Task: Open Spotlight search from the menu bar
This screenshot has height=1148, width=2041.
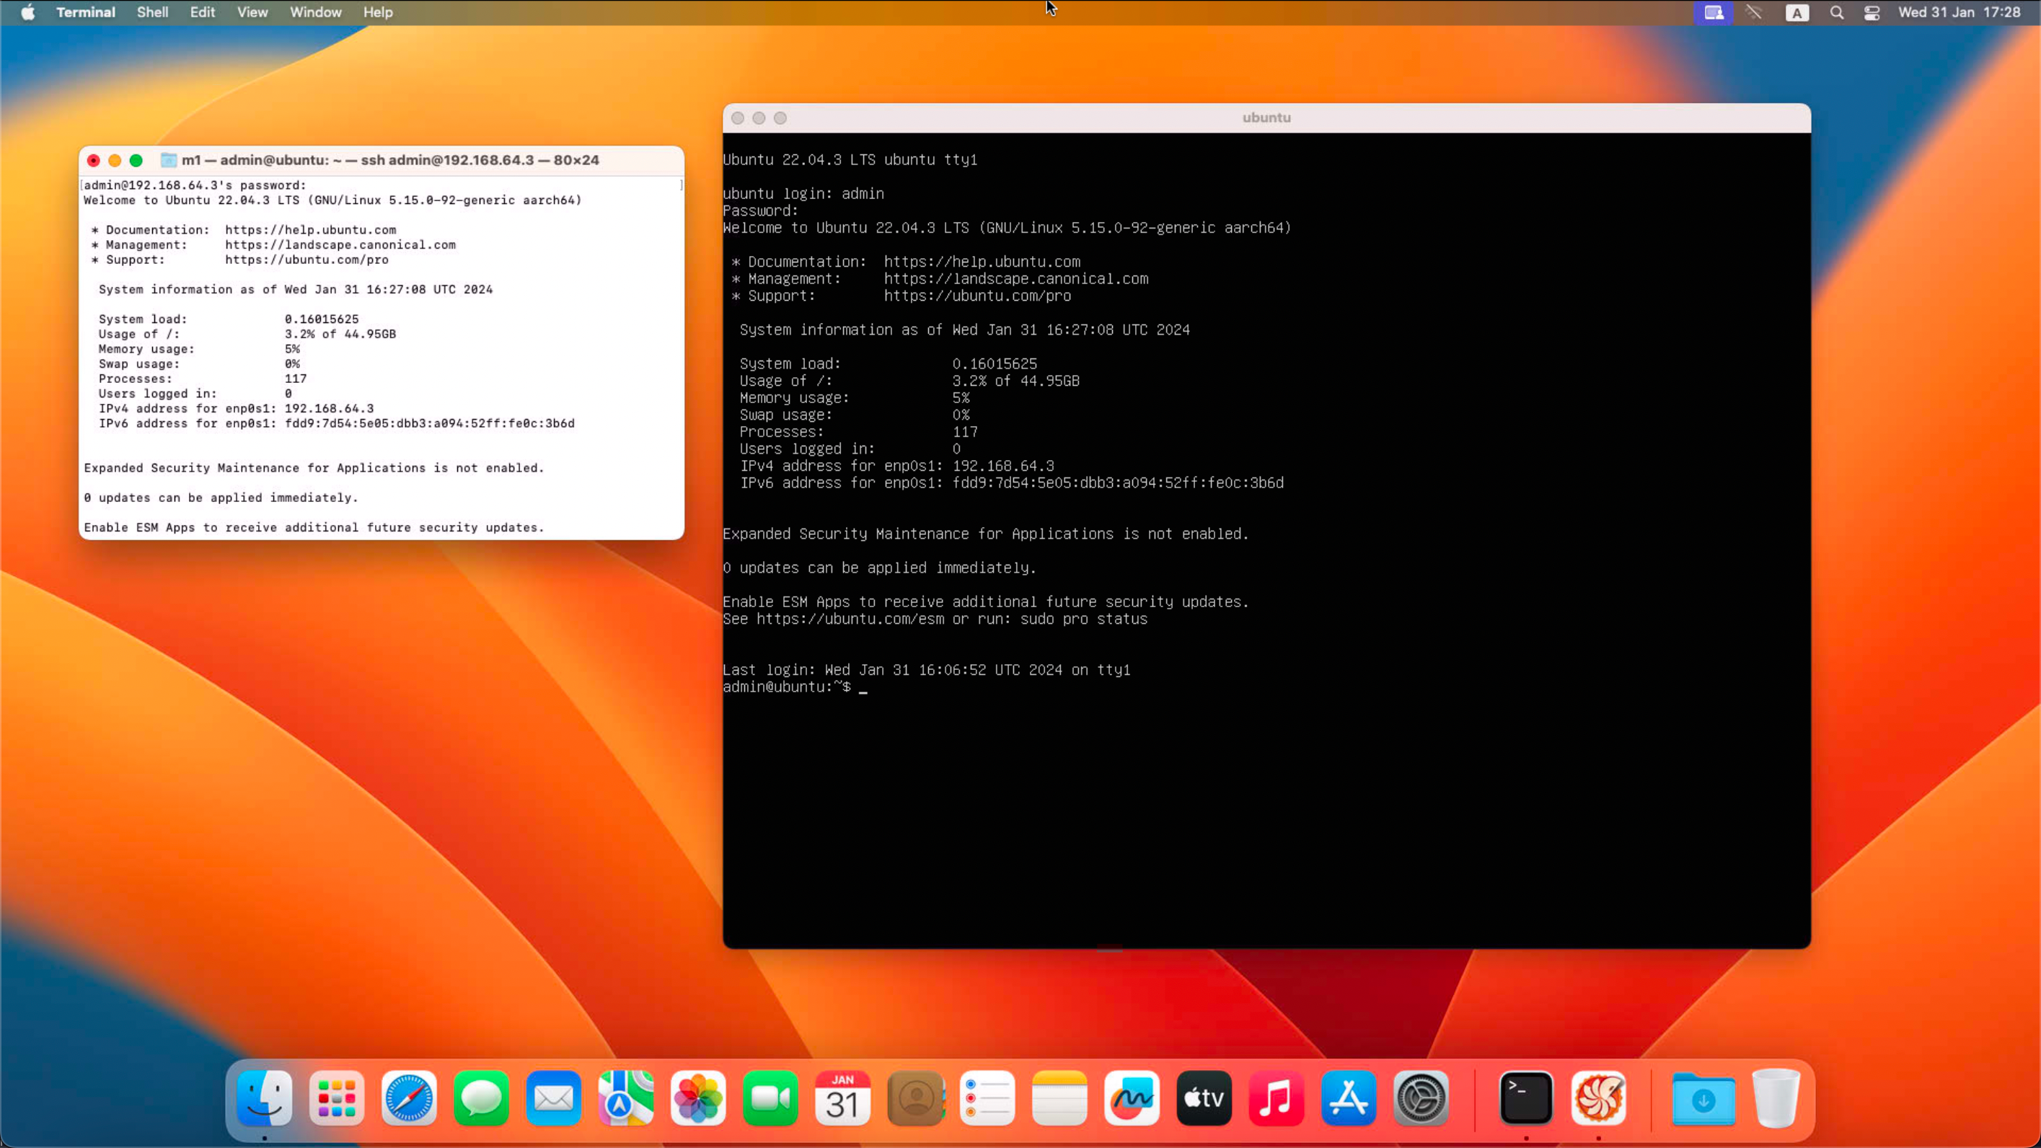Action: click(x=1837, y=12)
